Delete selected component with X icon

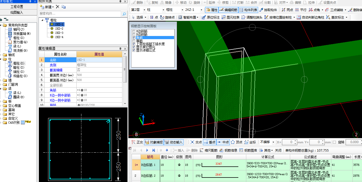(58, 7)
